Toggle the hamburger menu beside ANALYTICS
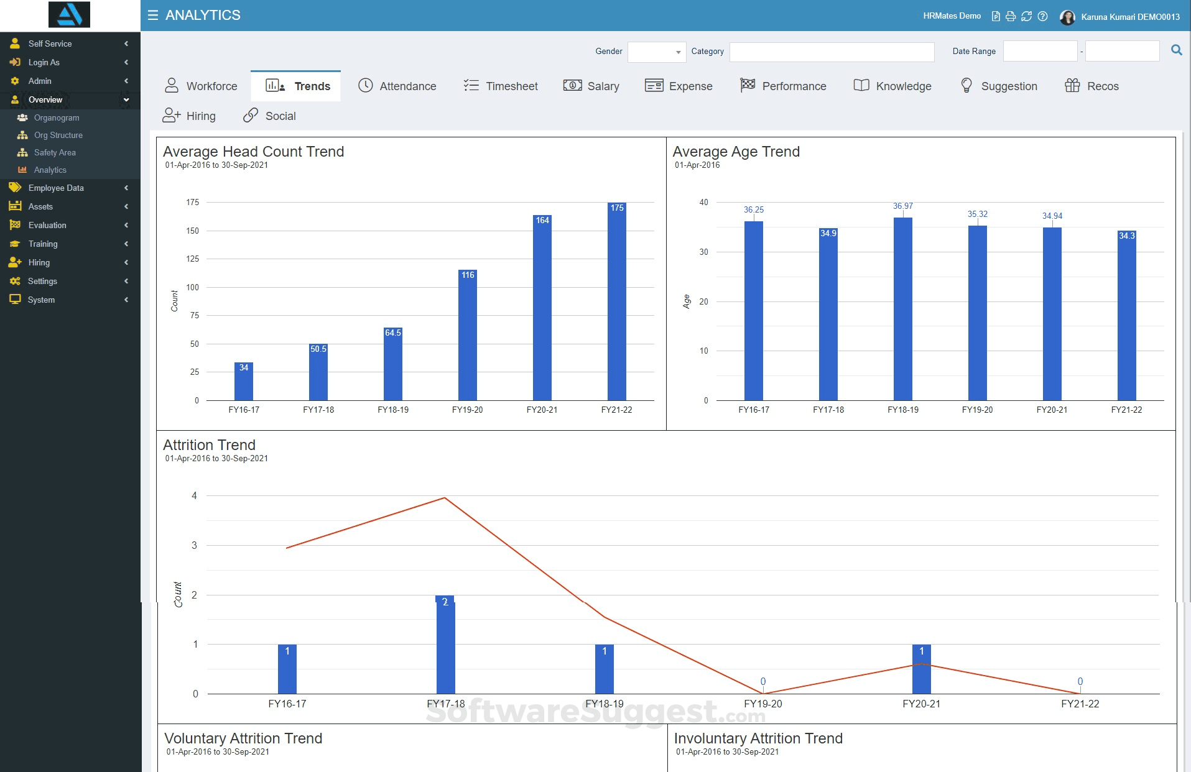The width and height of the screenshot is (1191, 772). tap(152, 15)
